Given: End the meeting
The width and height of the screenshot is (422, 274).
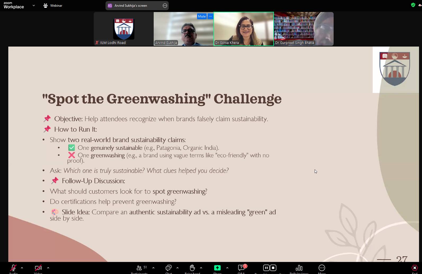Looking at the screenshot, I should point(415,268).
